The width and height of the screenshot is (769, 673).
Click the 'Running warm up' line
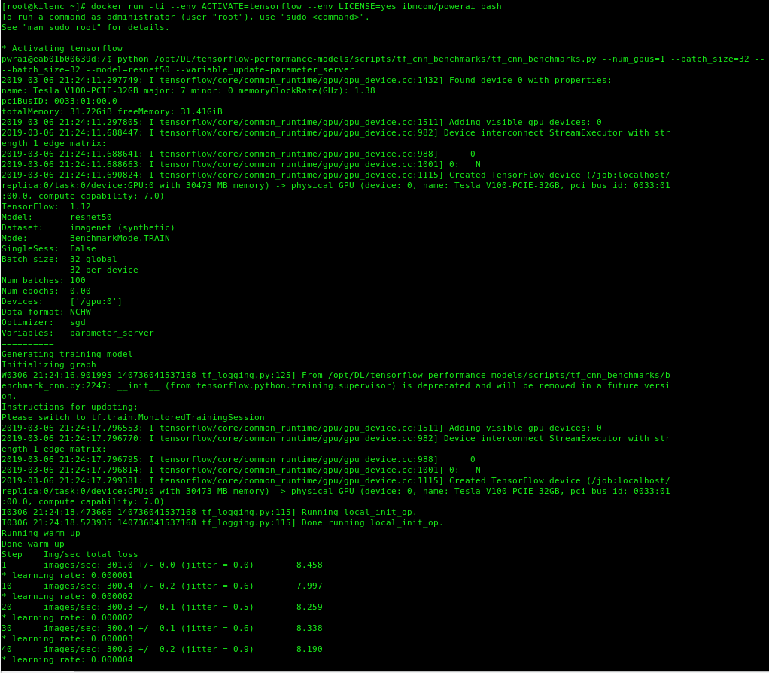coord(41,534)
